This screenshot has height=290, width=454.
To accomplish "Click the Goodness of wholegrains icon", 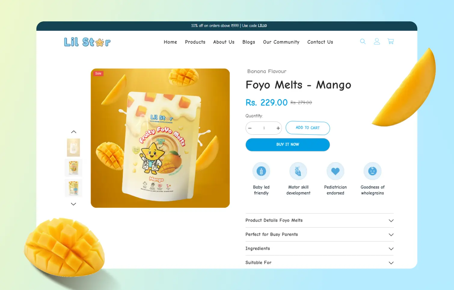I will pyautogui.click(x=373, y=171).
